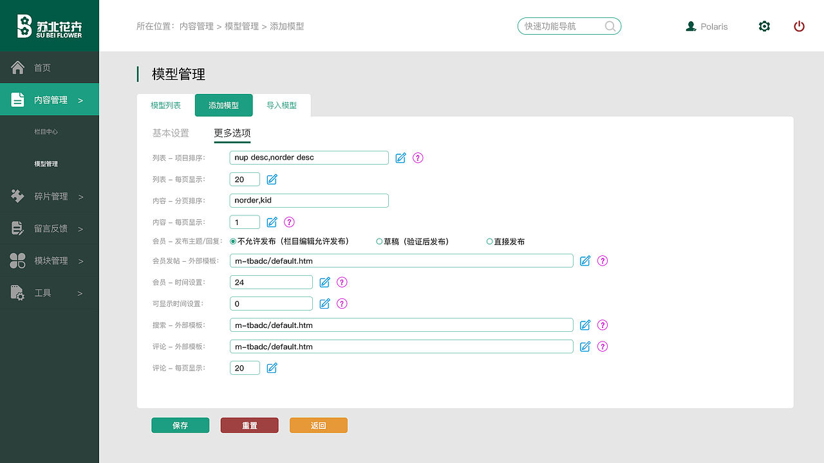Open help tip for 内容 – 每页显示
The width and height of the screenshot is (824, 463).
pos(288,222)
